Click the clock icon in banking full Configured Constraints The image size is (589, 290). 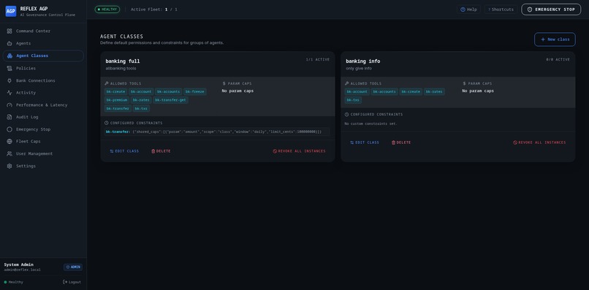(x=107, y=123)
